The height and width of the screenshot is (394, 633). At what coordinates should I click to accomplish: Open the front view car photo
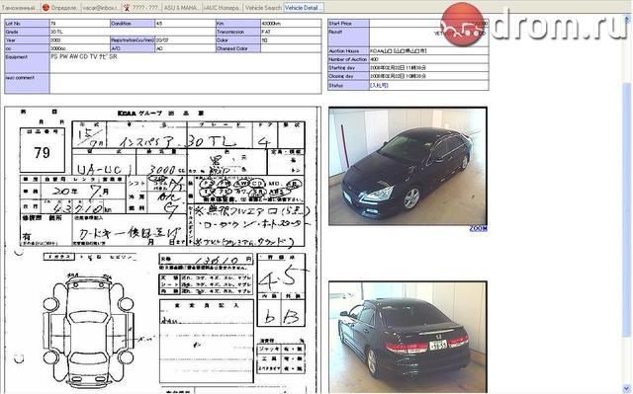(407, 166)
